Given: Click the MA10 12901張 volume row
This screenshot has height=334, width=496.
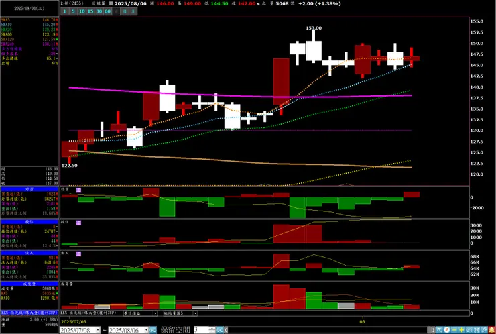Looking at the screenshot, I should [29, 298].
